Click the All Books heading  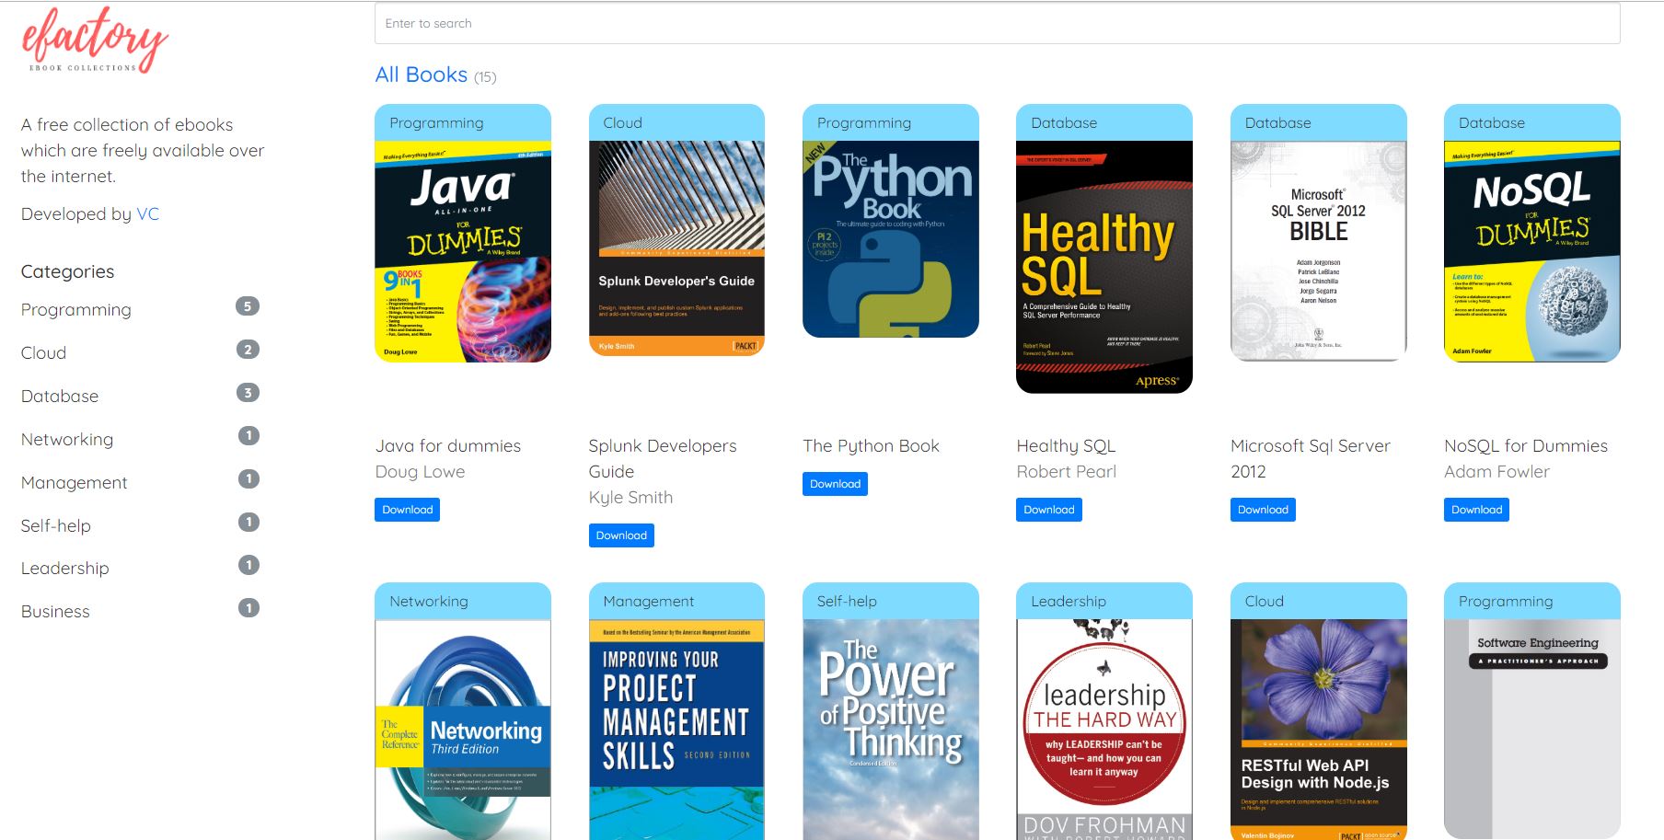pyautogui.click(x=422, y=75)
